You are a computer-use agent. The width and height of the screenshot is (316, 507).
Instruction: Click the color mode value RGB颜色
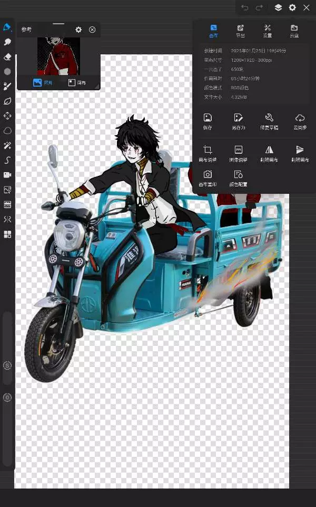tap(240, 88)
